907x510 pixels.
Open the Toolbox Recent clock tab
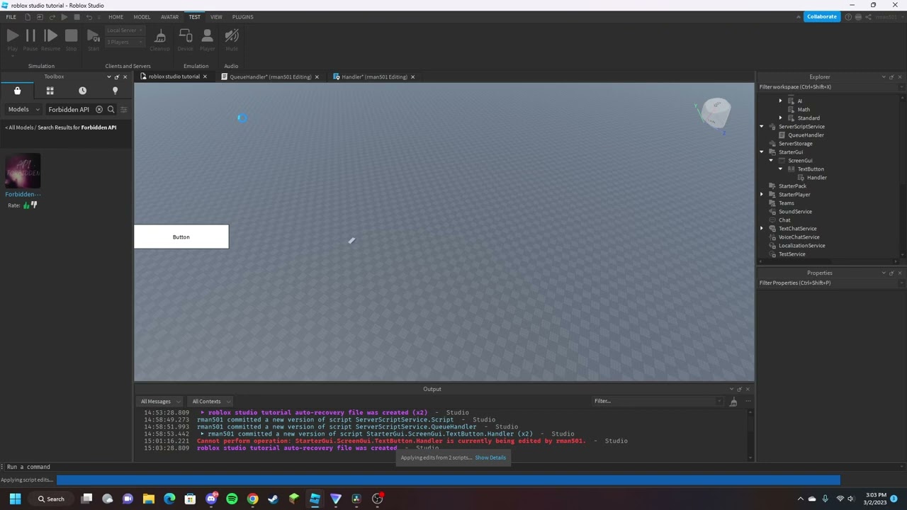tap(82, 91)
